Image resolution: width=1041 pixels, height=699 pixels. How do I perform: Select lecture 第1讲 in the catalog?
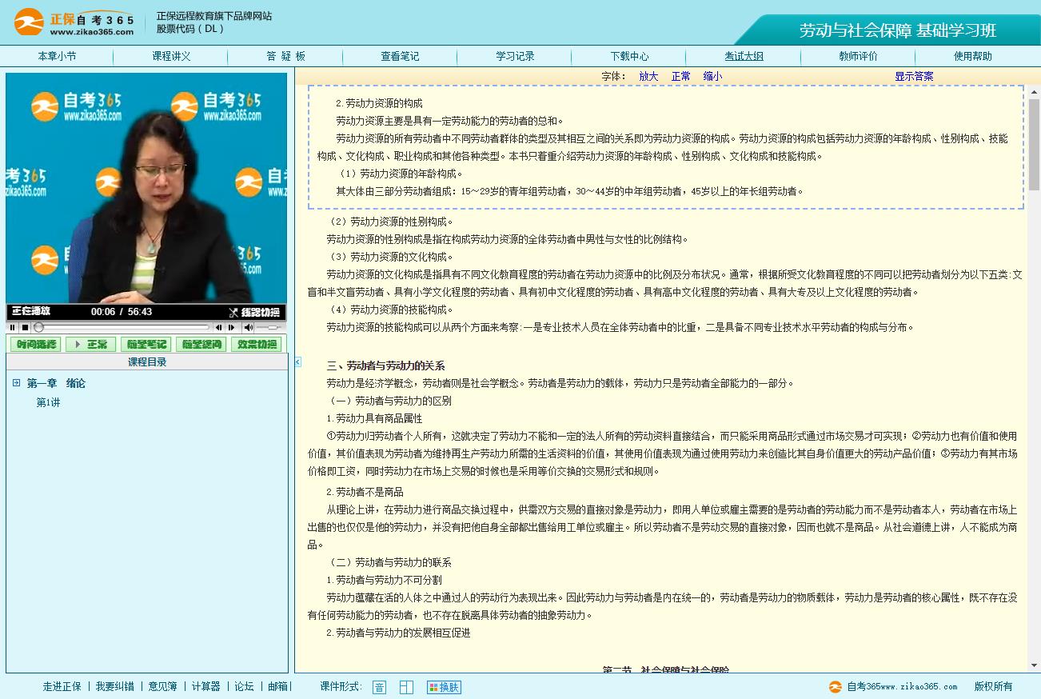click(x=48, y=402)
